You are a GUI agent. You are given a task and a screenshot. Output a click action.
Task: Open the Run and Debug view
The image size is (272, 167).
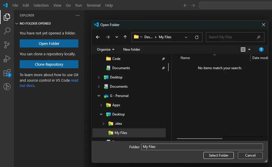(x=7, y=59)
